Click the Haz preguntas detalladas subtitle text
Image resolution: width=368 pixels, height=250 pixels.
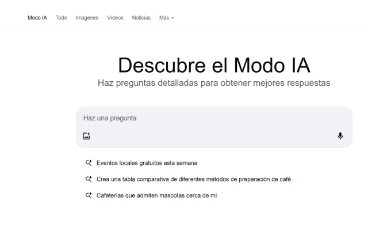tap(214, 83)
